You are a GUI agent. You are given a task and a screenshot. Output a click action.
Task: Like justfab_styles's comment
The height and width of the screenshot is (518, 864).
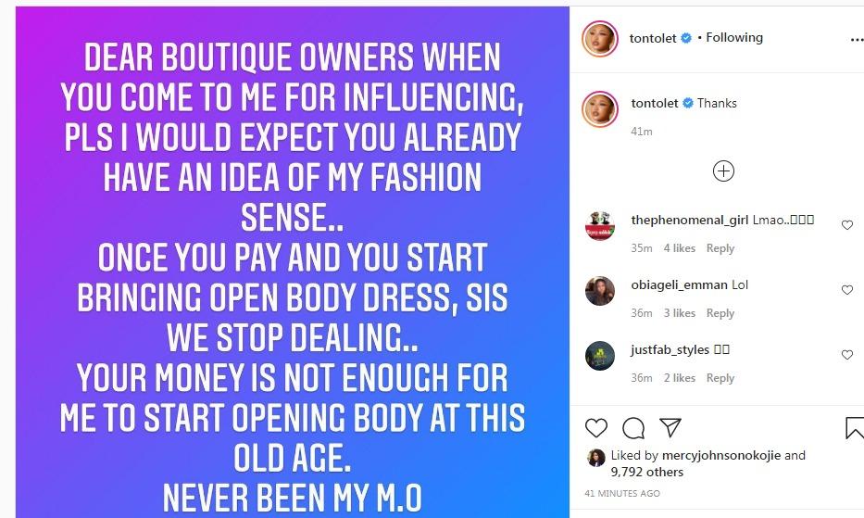846,355
